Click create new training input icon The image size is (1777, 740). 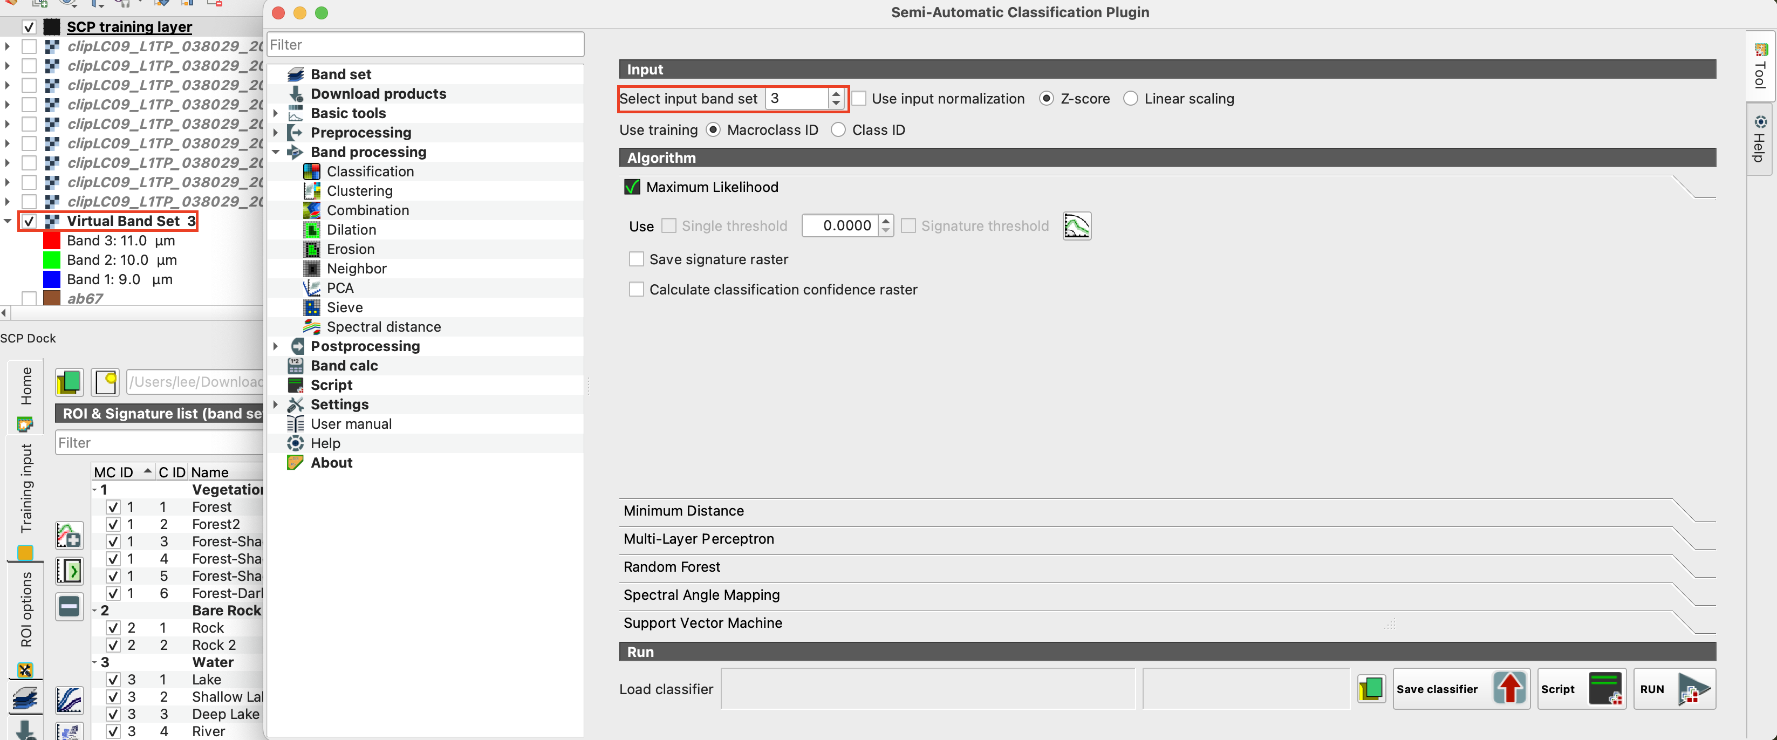click(106, 381)
